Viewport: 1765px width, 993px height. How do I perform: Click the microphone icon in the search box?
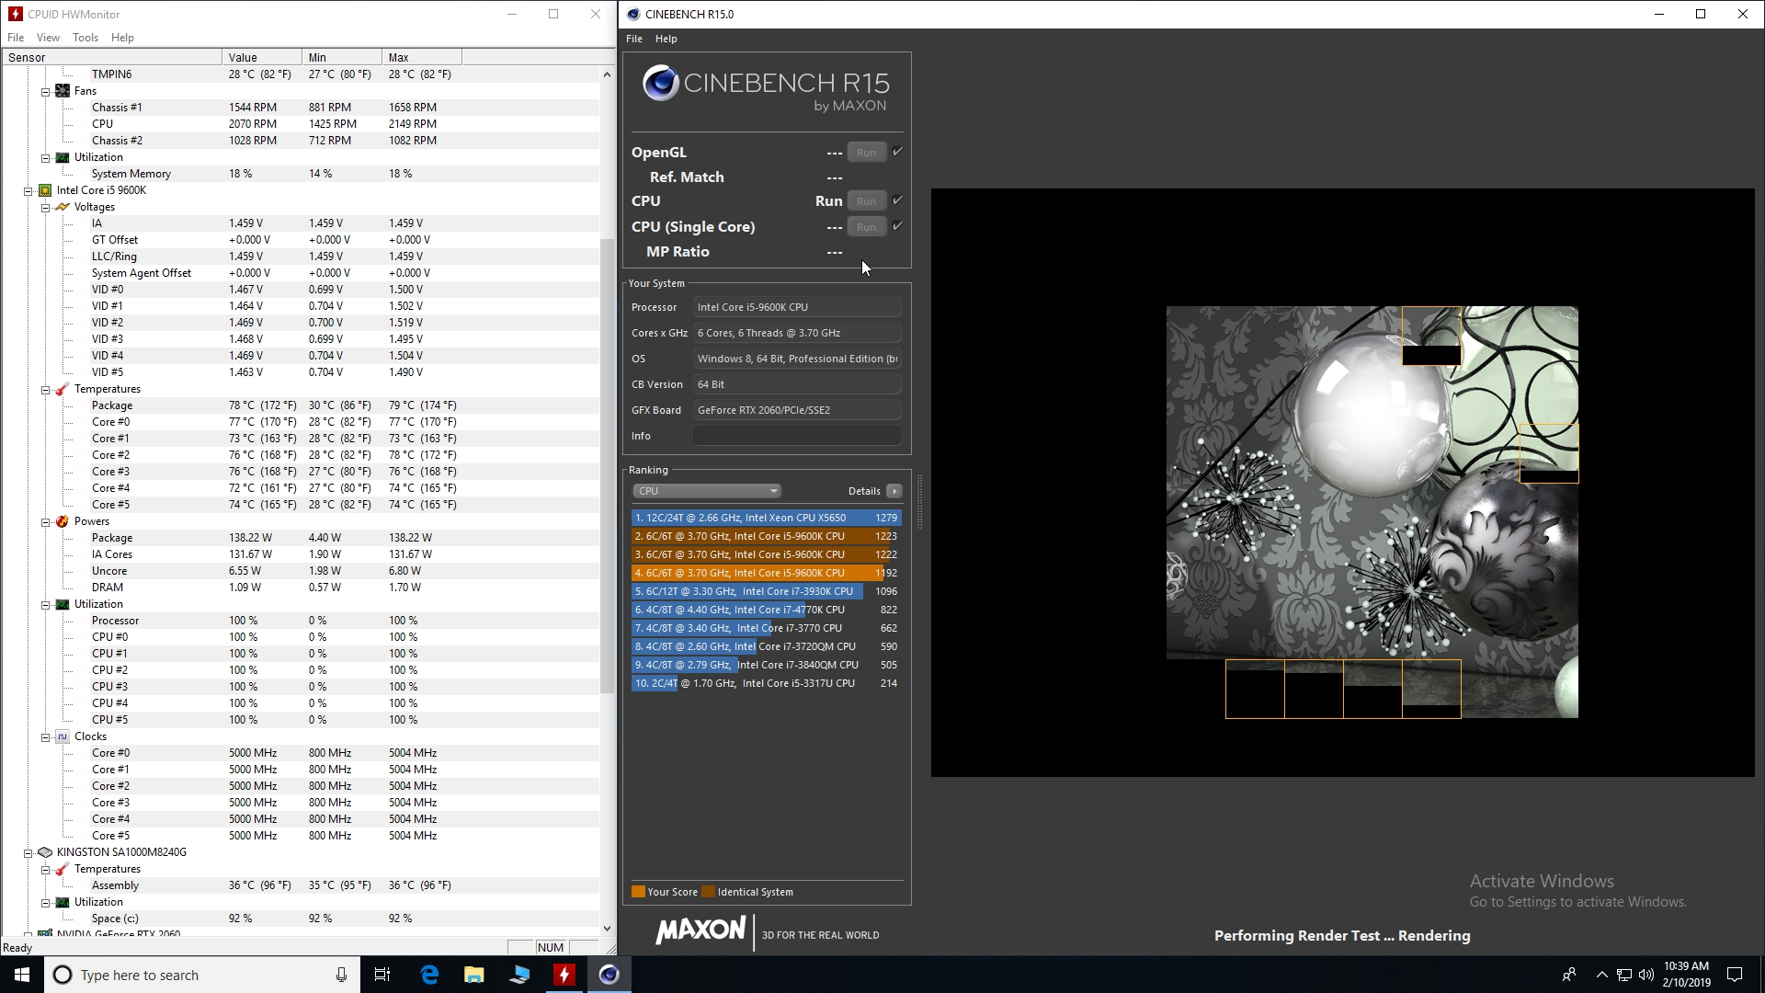[x=341, y=975]
